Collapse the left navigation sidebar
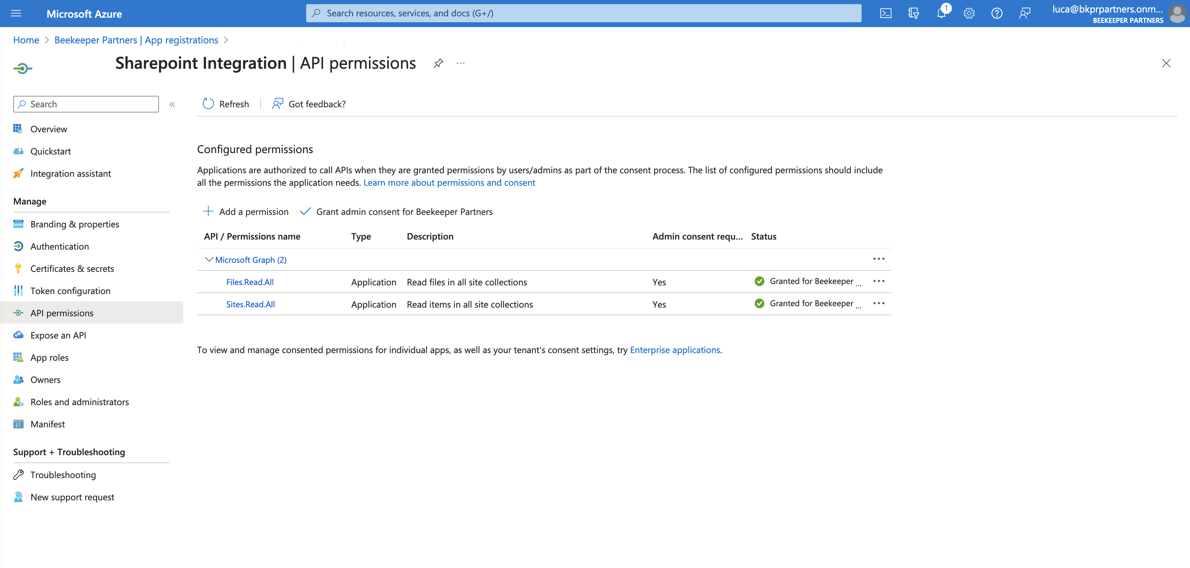 pyautogui.click(x=172, y=105)
